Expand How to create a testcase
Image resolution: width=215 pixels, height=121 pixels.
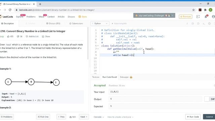pos(120,117)
